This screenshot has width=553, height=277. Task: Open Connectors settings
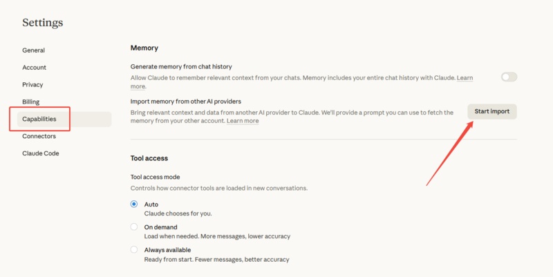tap(39, 136)
